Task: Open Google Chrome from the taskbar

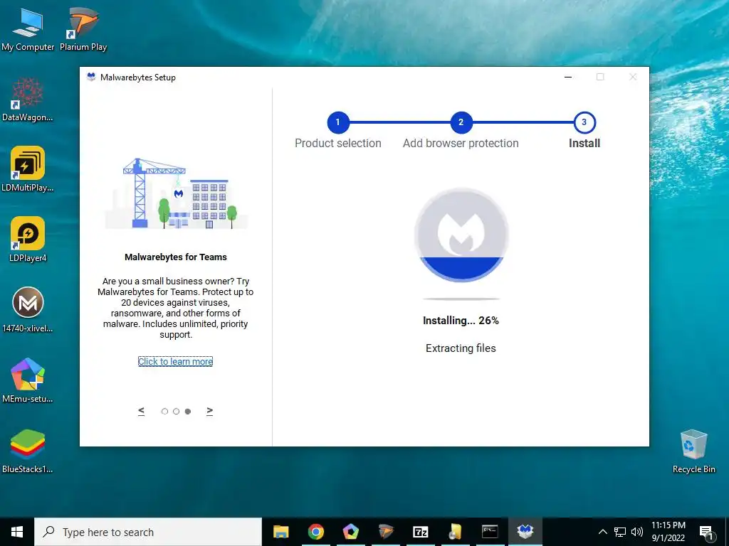Action: 315,532
